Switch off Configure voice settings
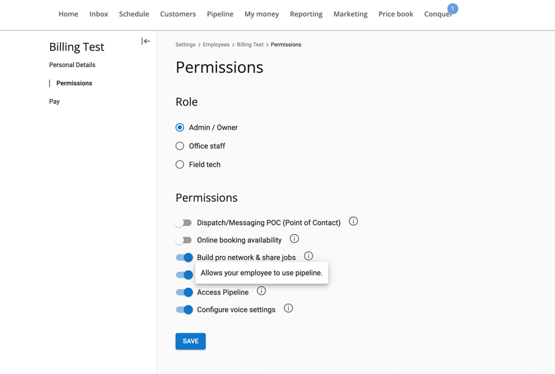 point(184,310)
